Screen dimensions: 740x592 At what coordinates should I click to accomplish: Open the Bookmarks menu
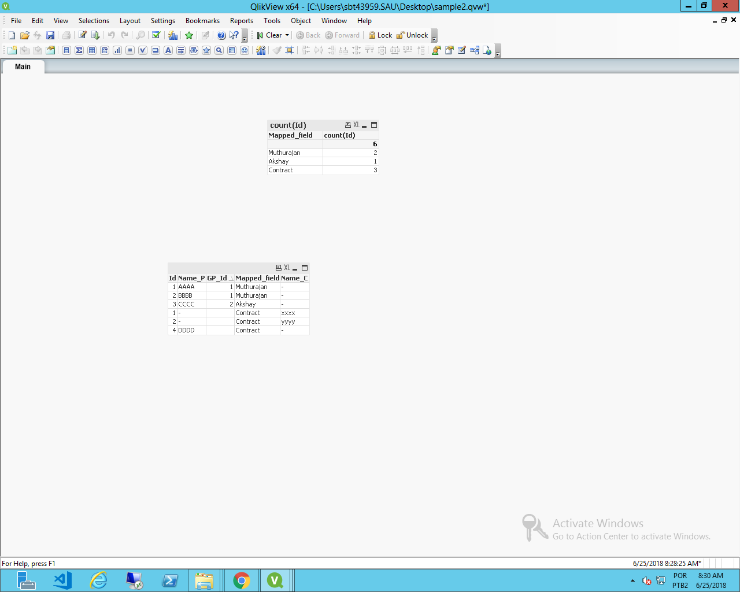pos(202,21)
